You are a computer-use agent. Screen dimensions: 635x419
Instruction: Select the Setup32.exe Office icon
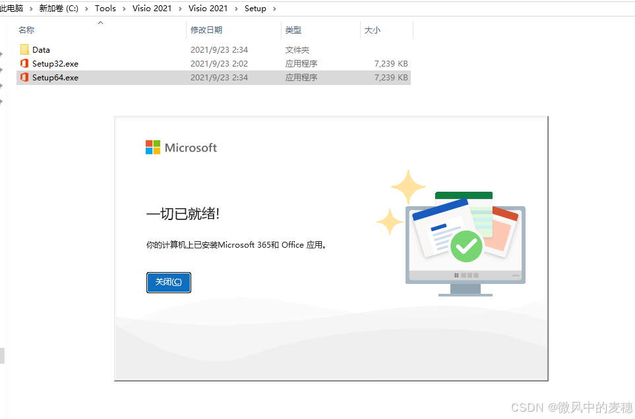click(x=24, y=63)
